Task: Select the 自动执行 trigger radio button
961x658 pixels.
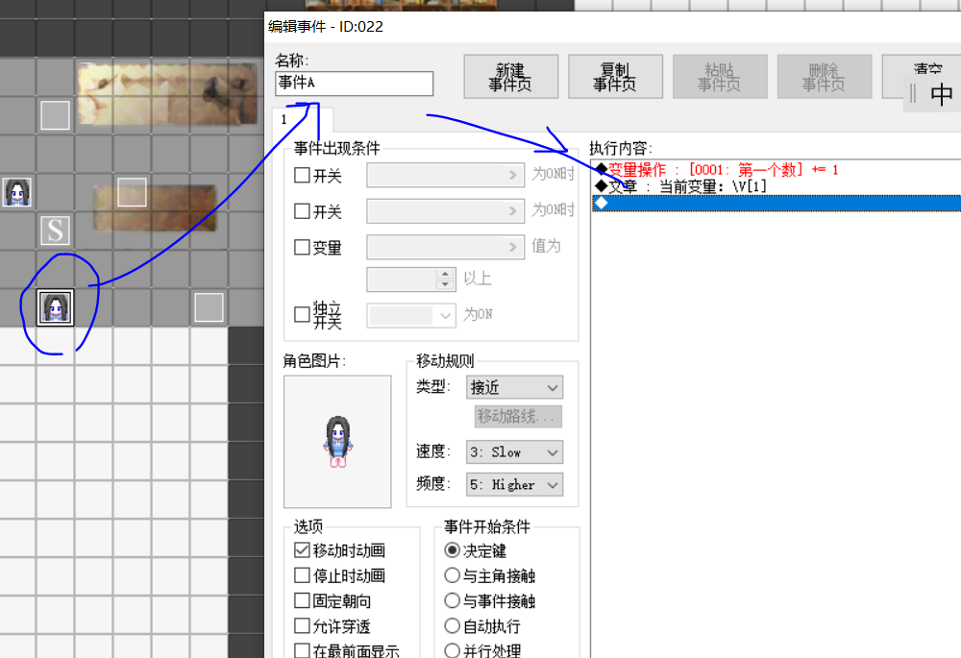Action: pos(452,625)
